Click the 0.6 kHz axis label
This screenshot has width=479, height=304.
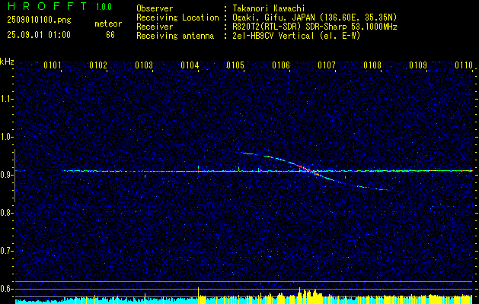click(6, 289)
